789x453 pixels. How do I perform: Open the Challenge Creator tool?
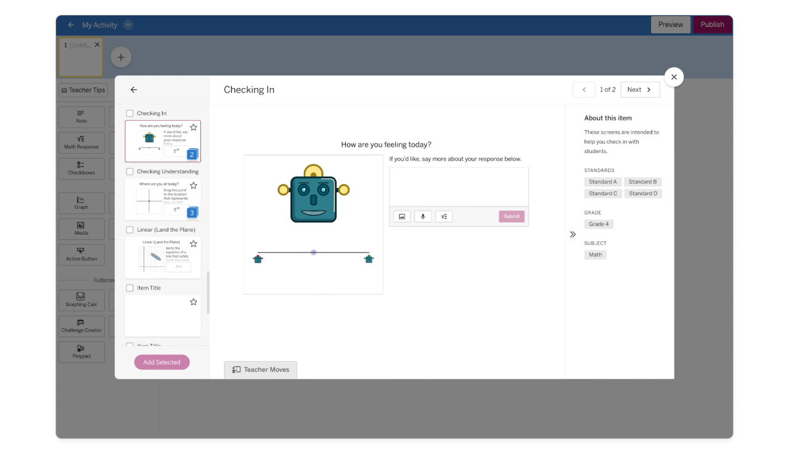click(81, 326)
